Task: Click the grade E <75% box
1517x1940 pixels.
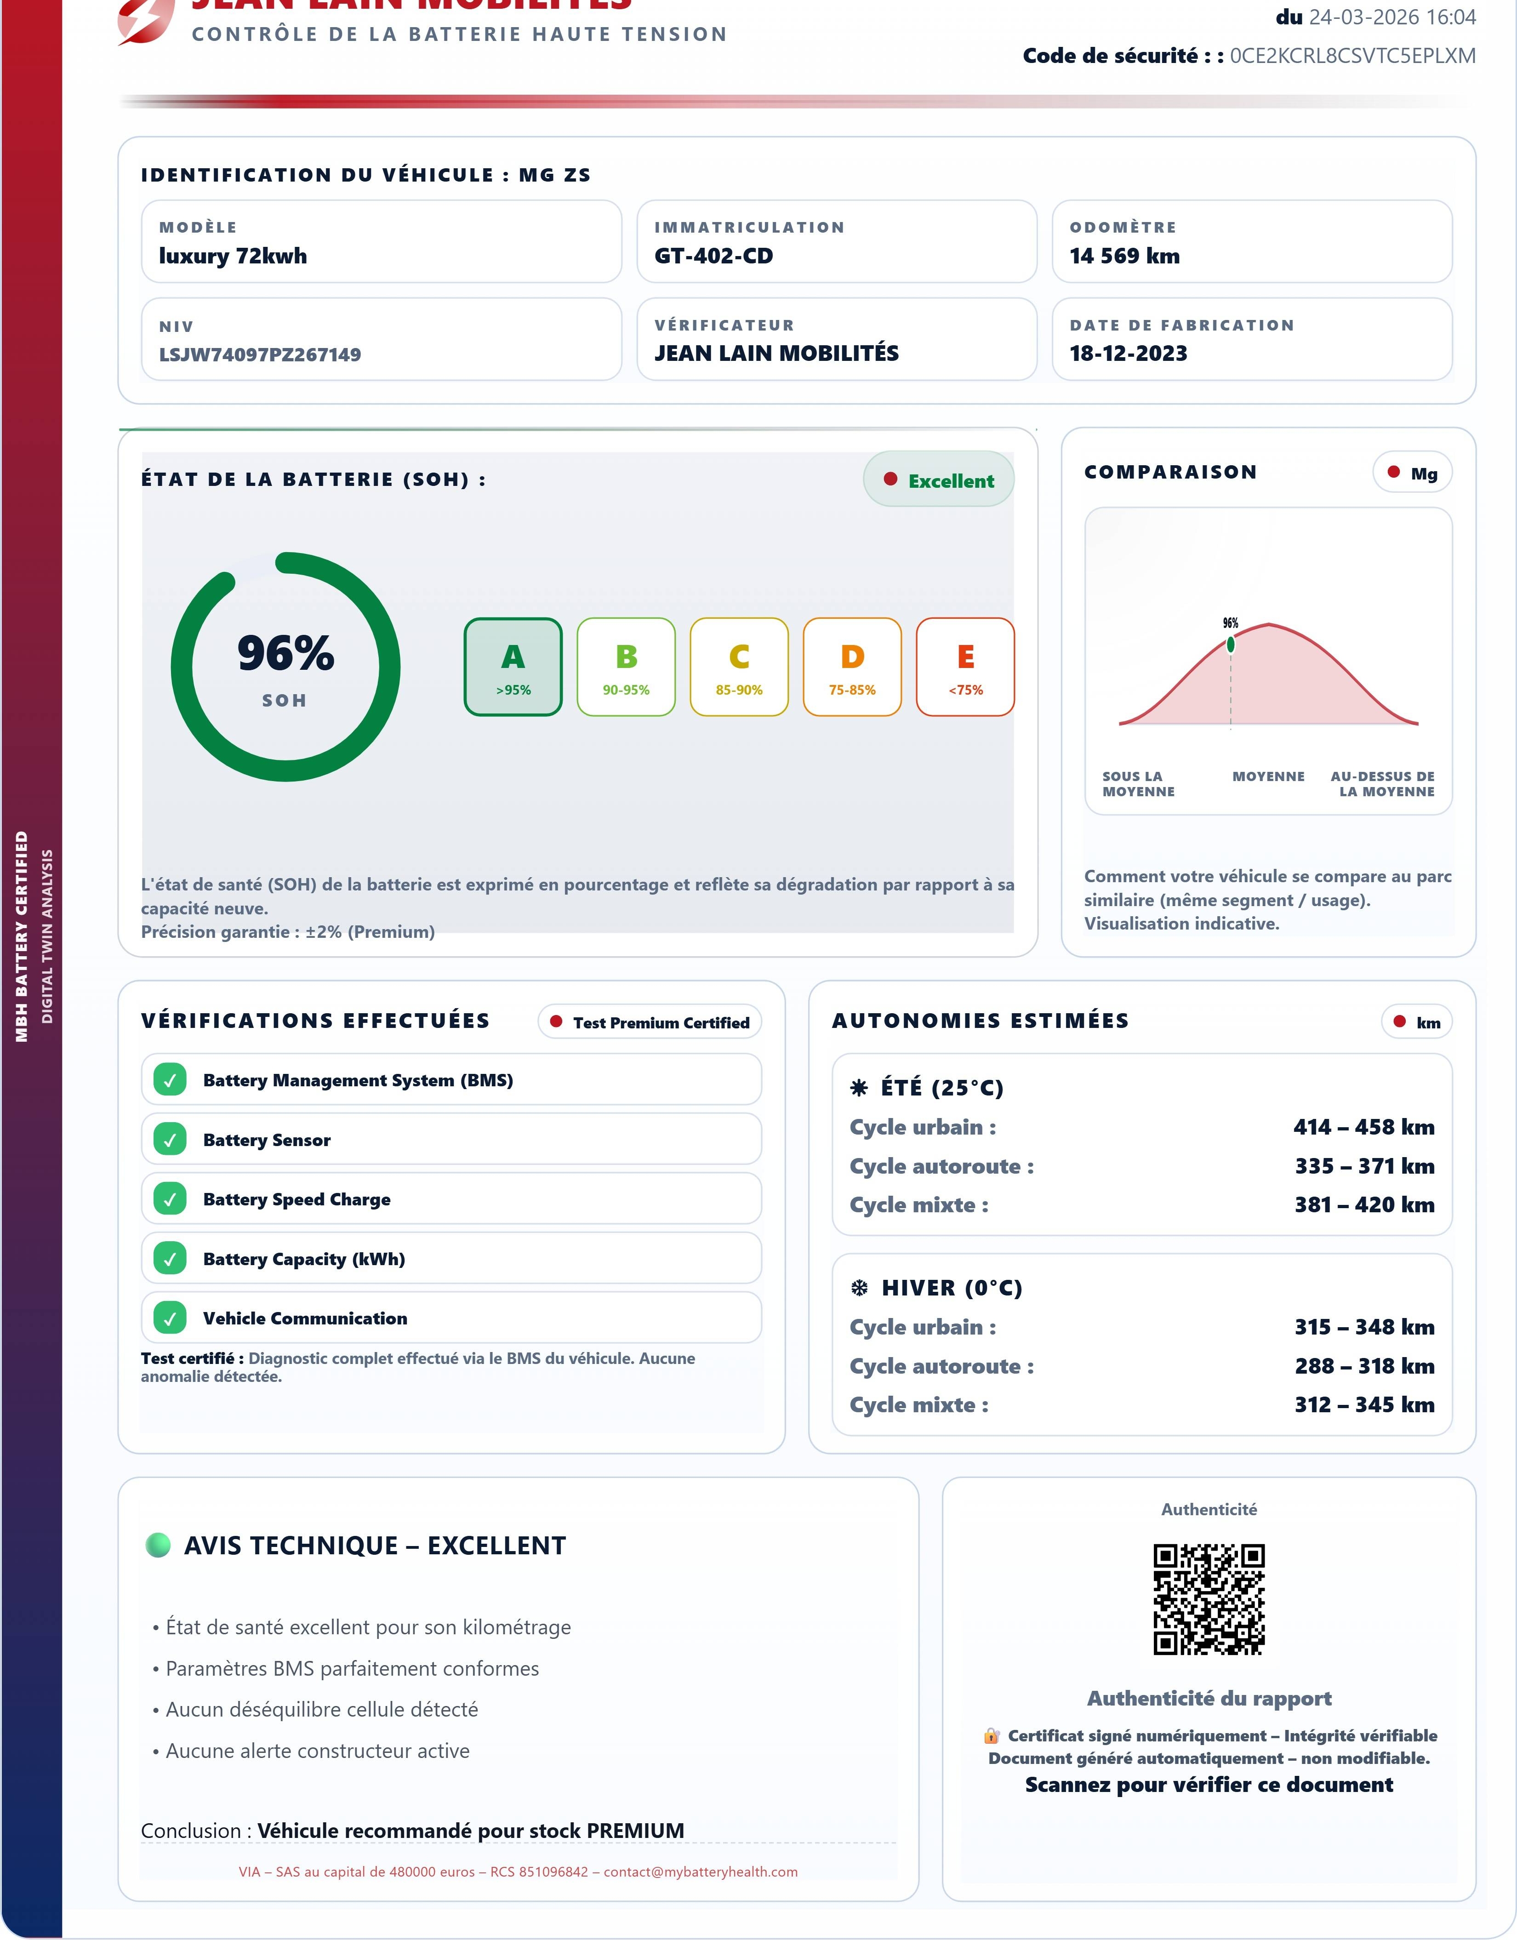Action: (x=964, y=667)
